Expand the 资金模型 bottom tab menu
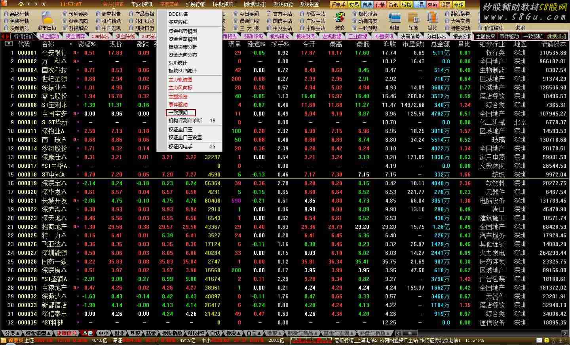This screenshot has width=570, height=345. click(38, 333)
